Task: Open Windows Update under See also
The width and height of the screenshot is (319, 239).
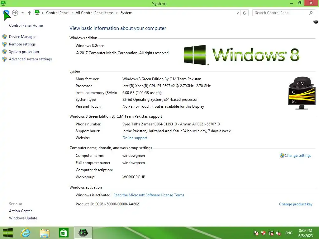Action: point(23,218)
